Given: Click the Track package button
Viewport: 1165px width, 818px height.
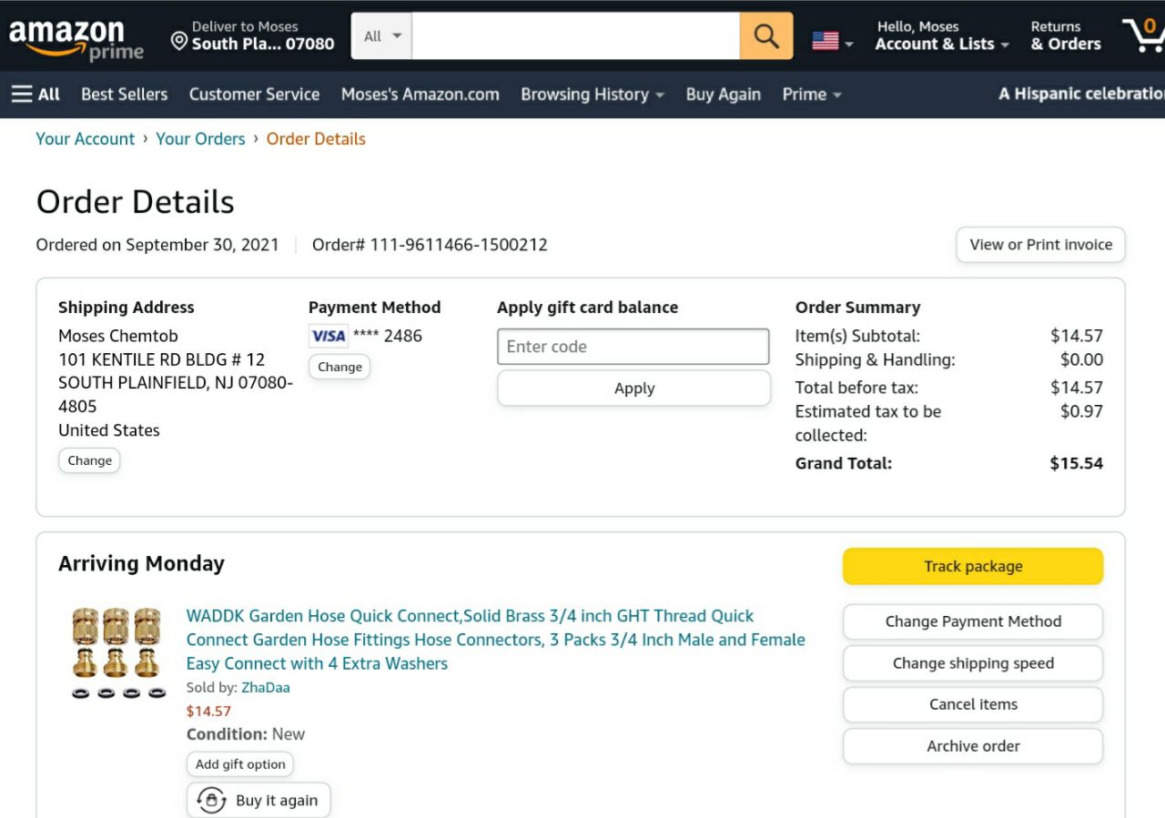Looking at the screenshot, I should click(973, 566).
